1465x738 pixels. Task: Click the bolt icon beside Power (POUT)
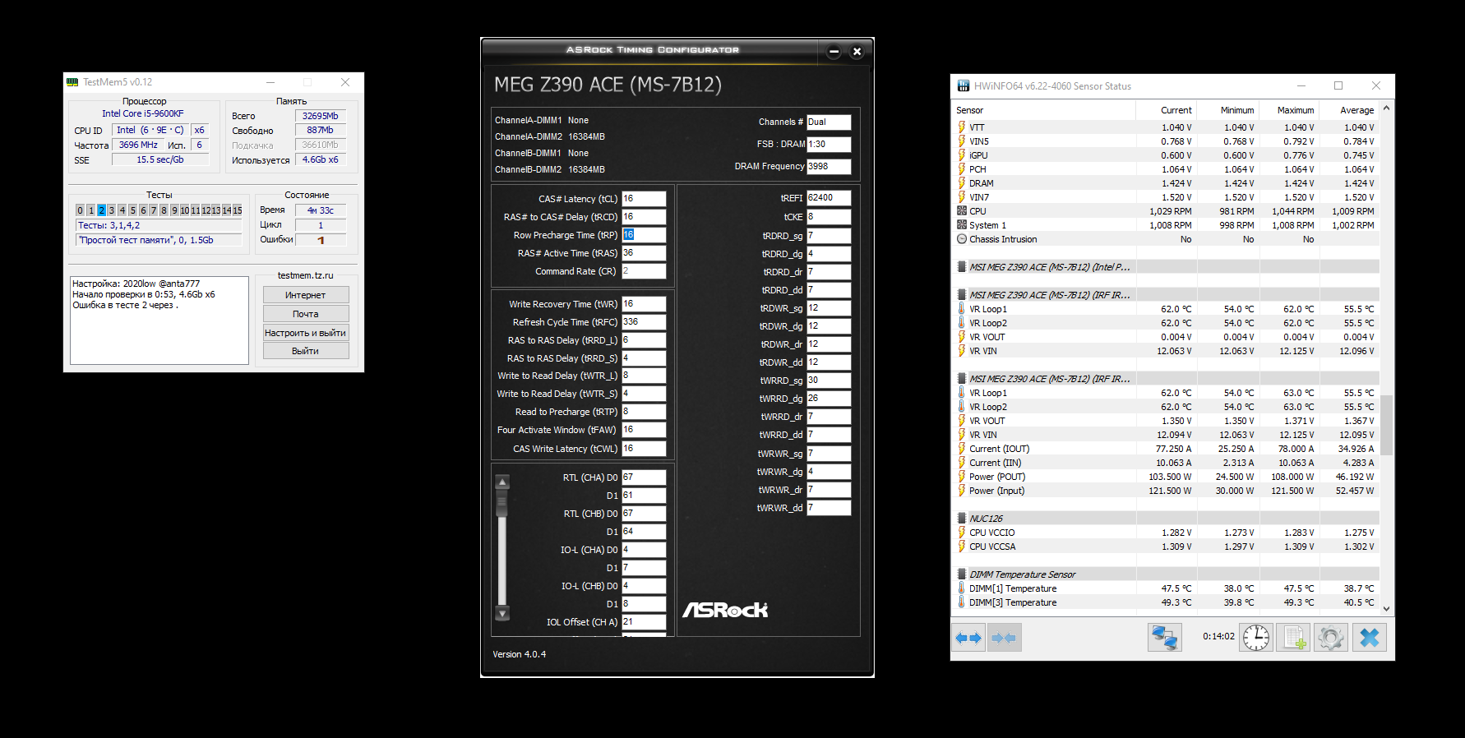click(x=962, y=477)
